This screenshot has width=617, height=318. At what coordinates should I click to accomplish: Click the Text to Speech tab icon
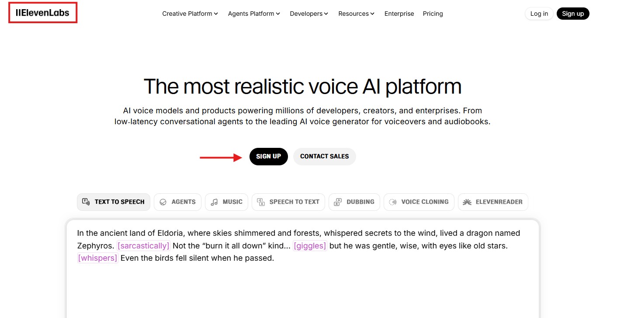coord(86,202)
